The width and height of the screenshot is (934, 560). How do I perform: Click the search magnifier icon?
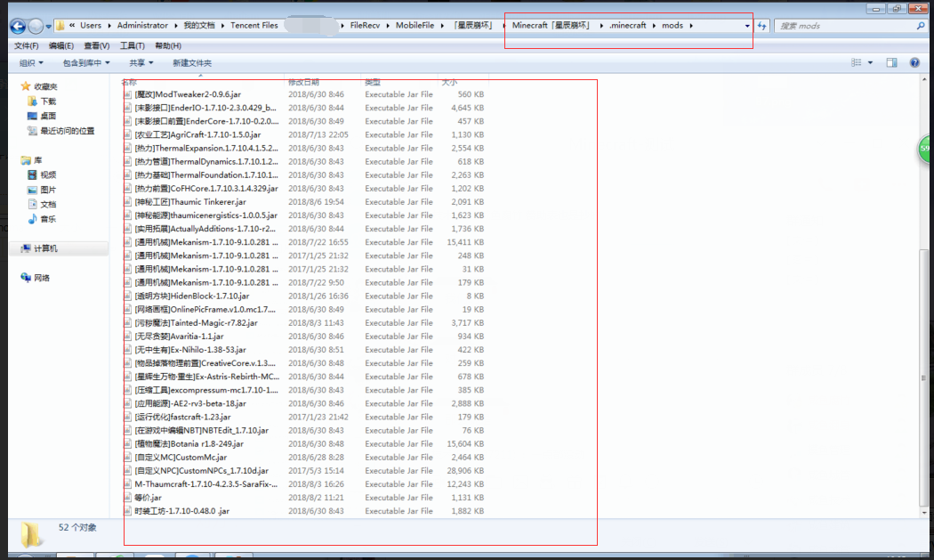(x=920, y=26)
